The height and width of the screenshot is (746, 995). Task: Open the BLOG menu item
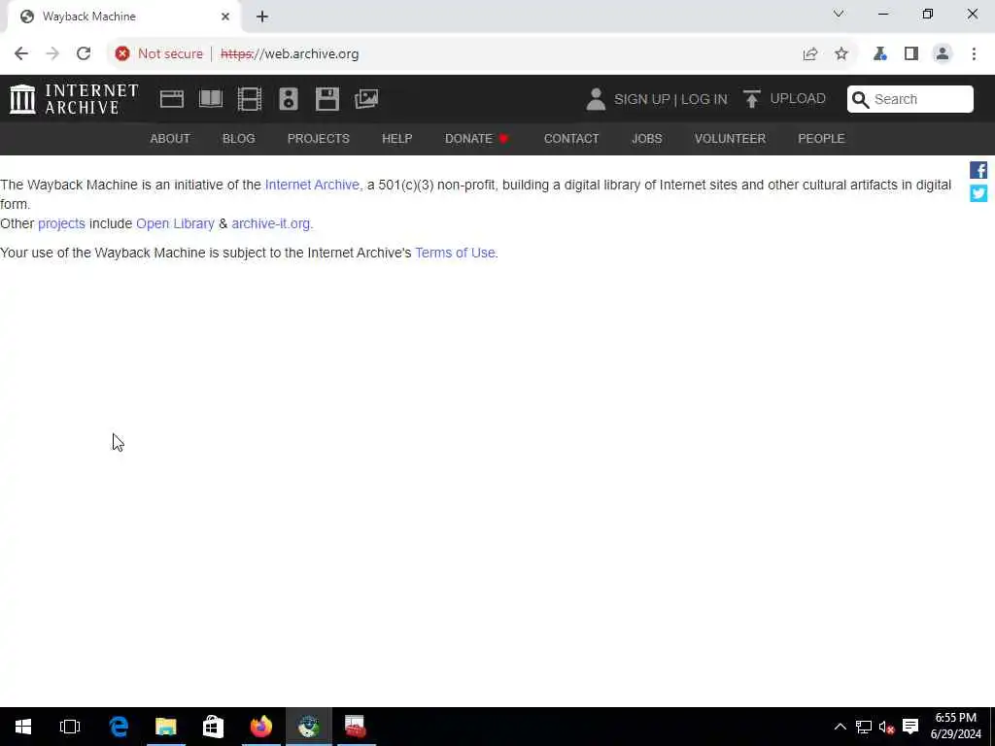(239, 138)
